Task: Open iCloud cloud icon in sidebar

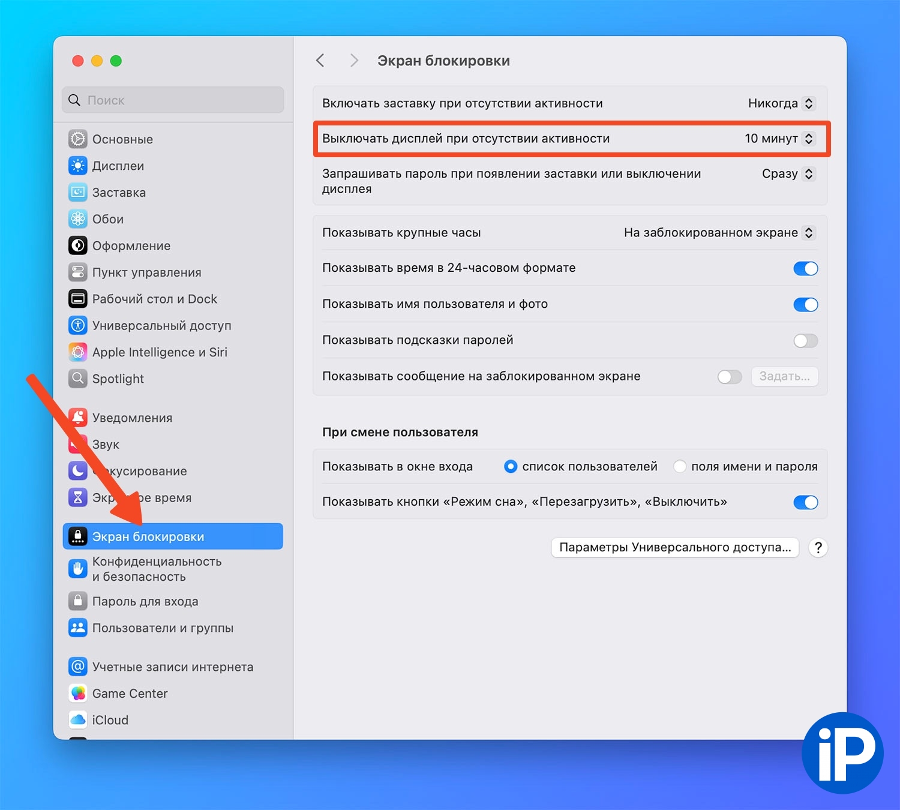Action: (78, 719)
